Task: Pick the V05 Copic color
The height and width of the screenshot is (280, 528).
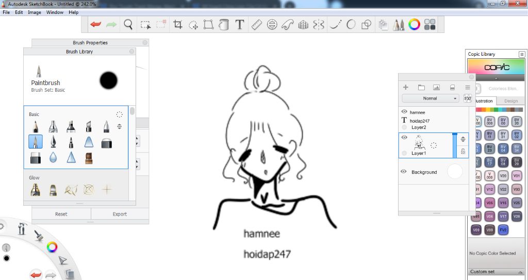Action: [490, 203]
